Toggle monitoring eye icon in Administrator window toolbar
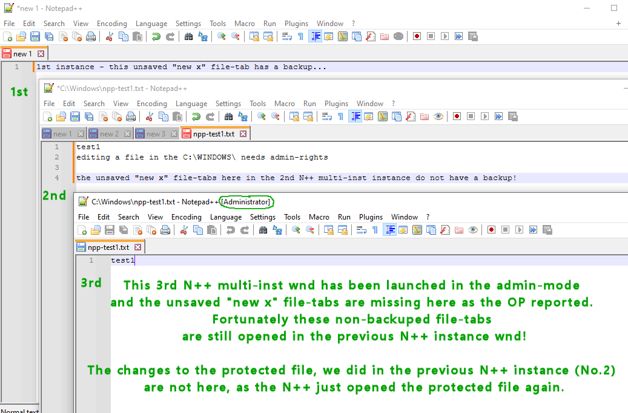 (473, 230)
